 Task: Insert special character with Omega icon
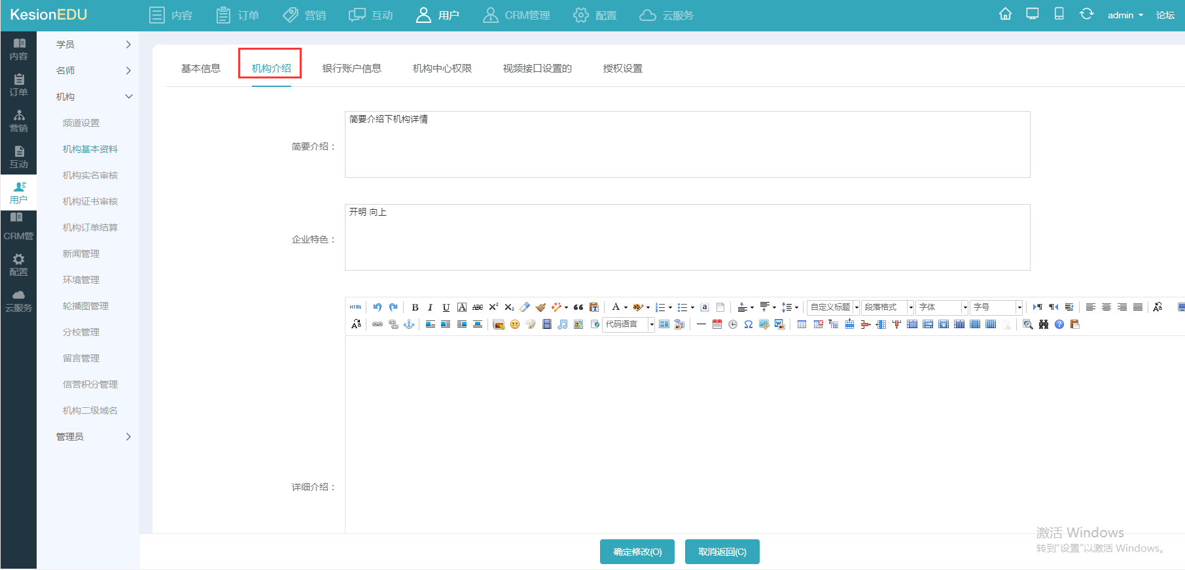749,325
